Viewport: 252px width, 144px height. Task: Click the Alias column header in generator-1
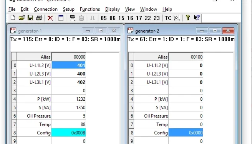34,57
